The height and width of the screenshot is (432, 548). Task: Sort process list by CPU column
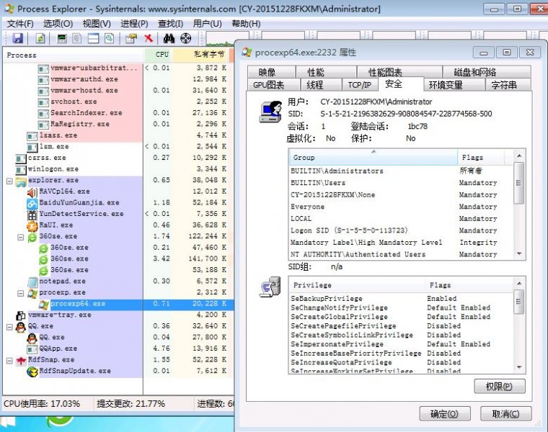click(x=159, y=55)
